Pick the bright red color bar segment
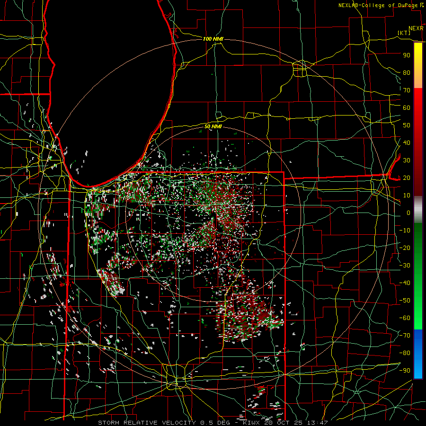 pos(418,99)
